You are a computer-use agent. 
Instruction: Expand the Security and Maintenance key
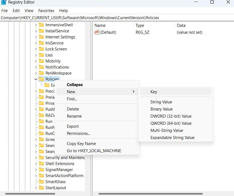(x=36, y=157)
